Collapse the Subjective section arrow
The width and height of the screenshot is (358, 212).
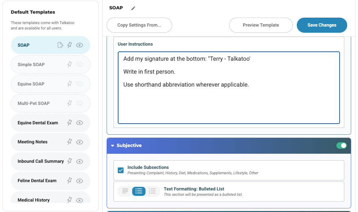click(x=113, y=146)
